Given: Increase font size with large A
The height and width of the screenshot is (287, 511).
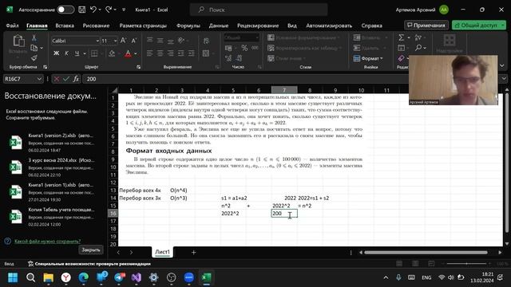Looking at the screenshot, I should (x=123, y=41).
